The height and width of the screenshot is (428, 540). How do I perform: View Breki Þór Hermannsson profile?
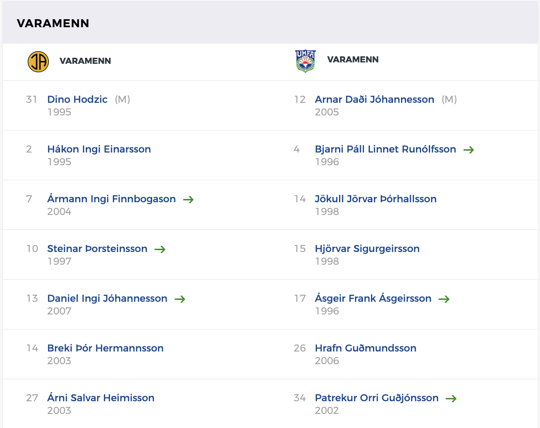(x=105, y=348)
